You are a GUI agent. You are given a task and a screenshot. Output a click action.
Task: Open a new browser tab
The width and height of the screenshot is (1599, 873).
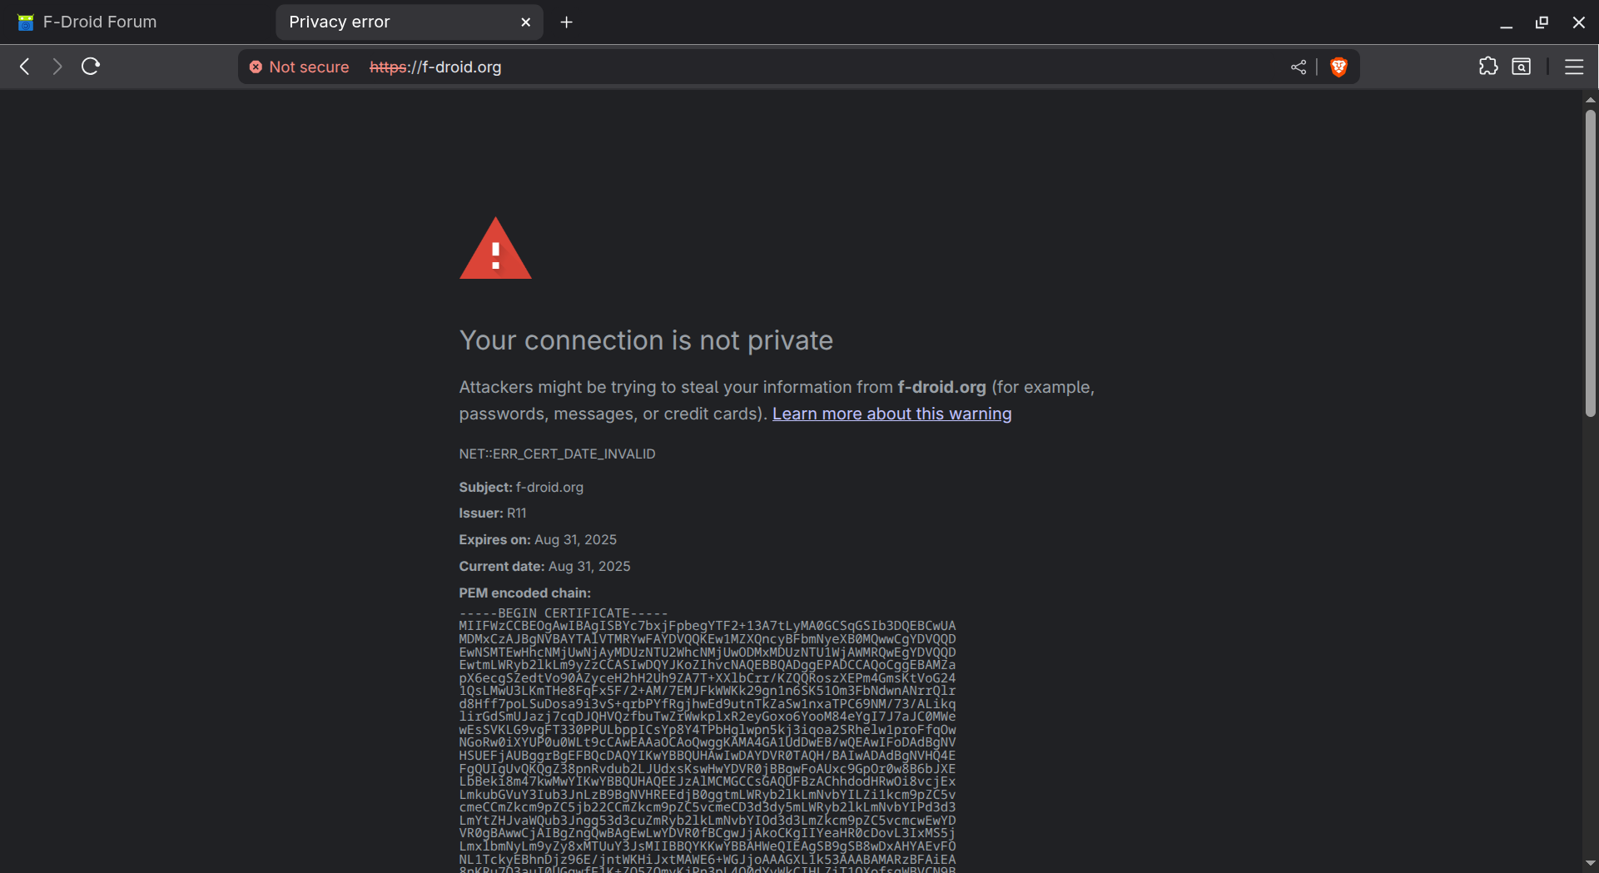click(x=566, y=22)
